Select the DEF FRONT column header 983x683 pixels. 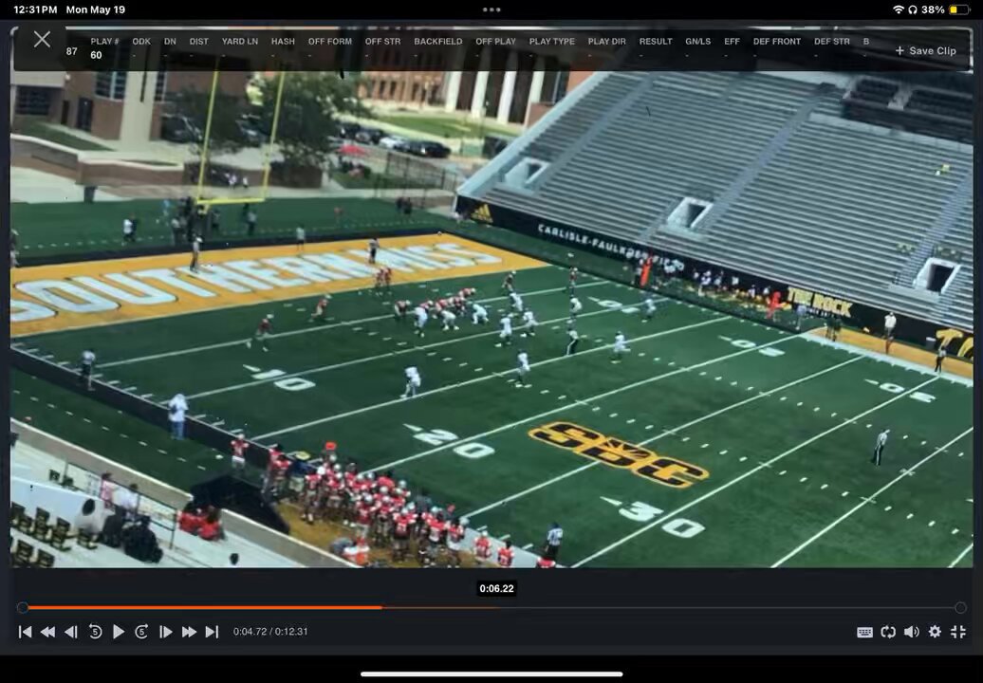pos(777,42)
